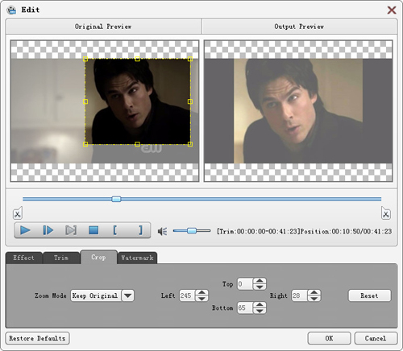Increase the Bottom crop value

click(260, 305)
